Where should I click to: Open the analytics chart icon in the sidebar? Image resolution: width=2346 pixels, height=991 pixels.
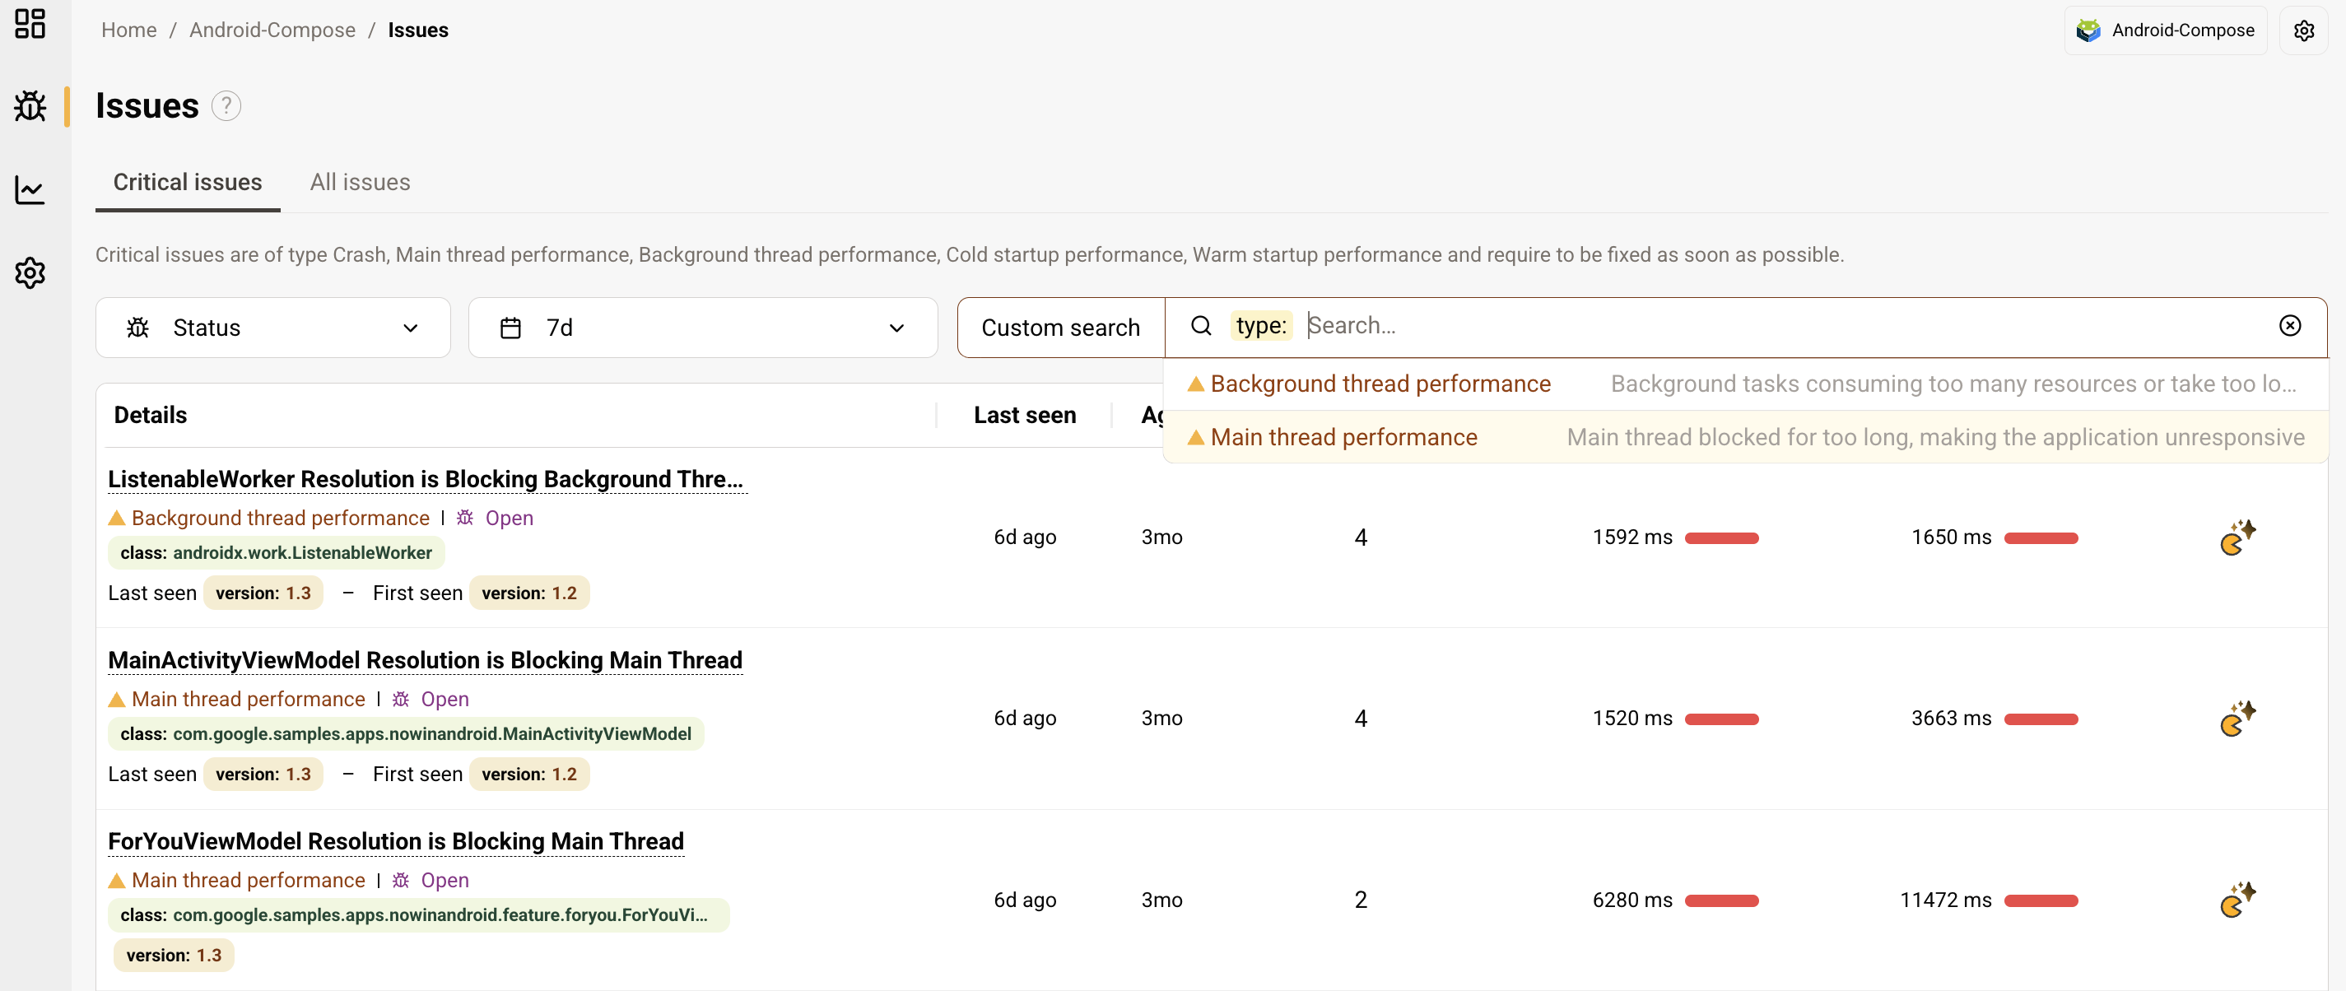tap(30, 189)
